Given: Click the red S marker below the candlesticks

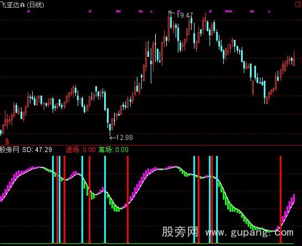Looking at the screenshot, I should [x=7, y=142].
